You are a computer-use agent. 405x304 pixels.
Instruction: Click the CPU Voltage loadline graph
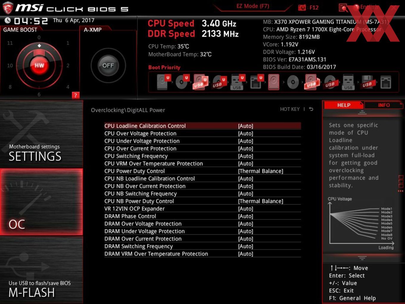tap(361, 223)
